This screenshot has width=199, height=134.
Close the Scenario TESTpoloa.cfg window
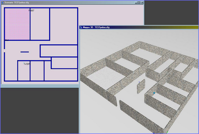coord(142,2)
